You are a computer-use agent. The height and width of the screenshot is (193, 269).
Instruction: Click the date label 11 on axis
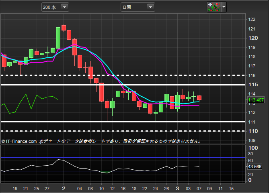click(220, 189)
